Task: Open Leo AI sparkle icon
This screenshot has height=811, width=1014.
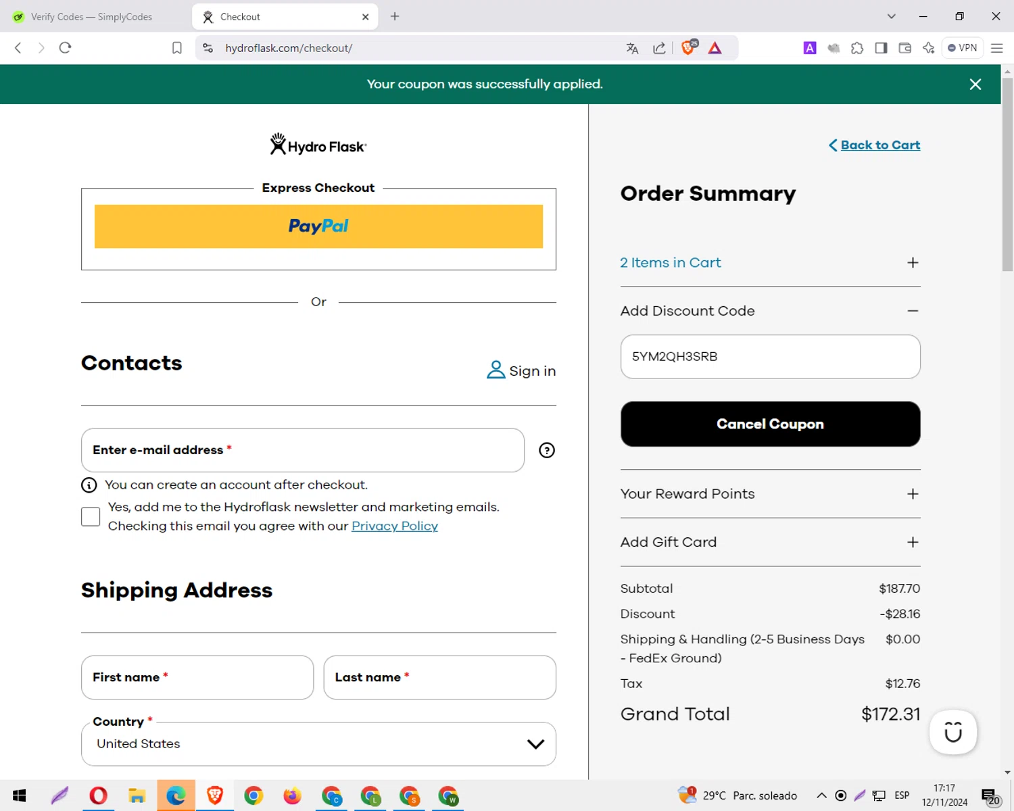Action: click(x=929, y=48)
